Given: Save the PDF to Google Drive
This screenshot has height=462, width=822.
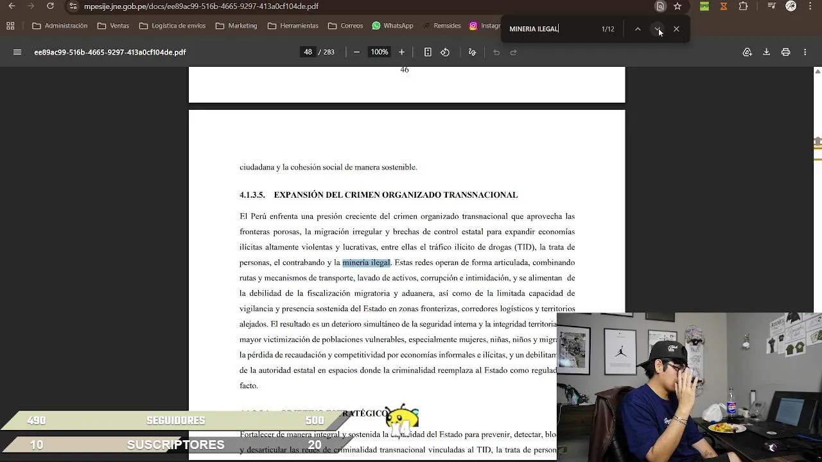Looking at the screenshot, I should pyautogui.click(x=748, y=52).
